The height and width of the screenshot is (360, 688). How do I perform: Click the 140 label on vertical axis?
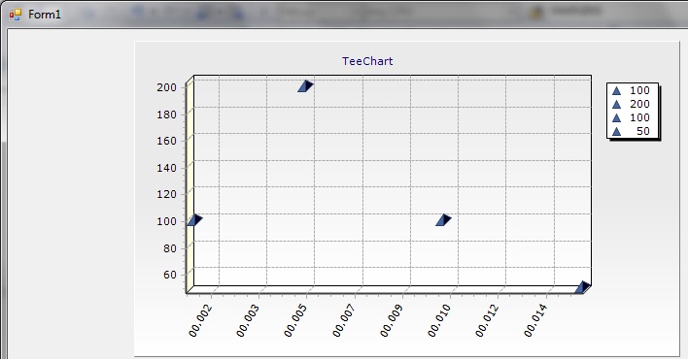(167, 168)
